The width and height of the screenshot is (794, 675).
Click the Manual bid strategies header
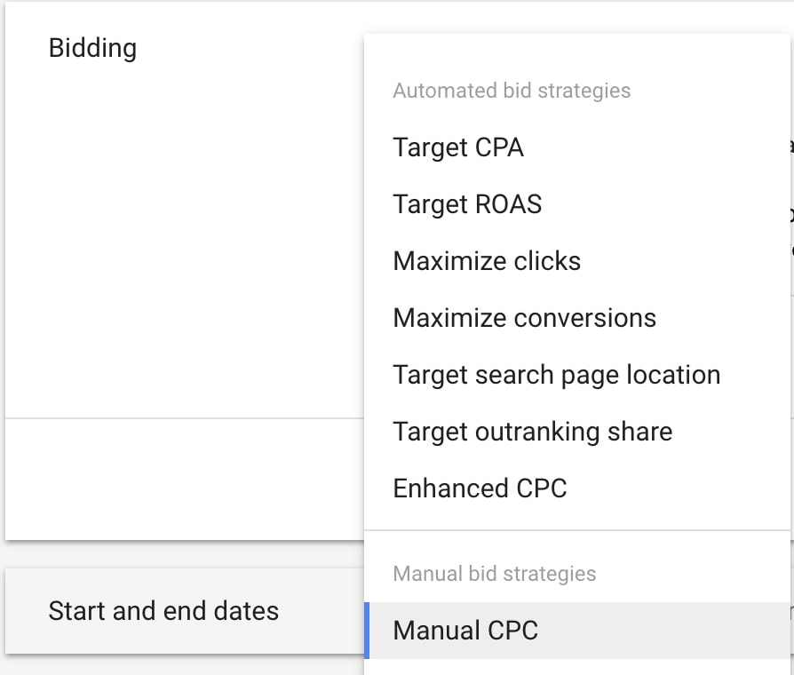pos(494,573)
